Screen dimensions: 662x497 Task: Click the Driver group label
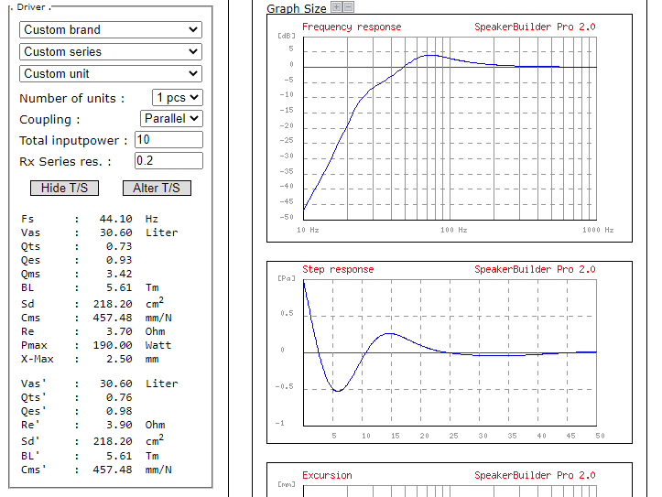[31, 7]
